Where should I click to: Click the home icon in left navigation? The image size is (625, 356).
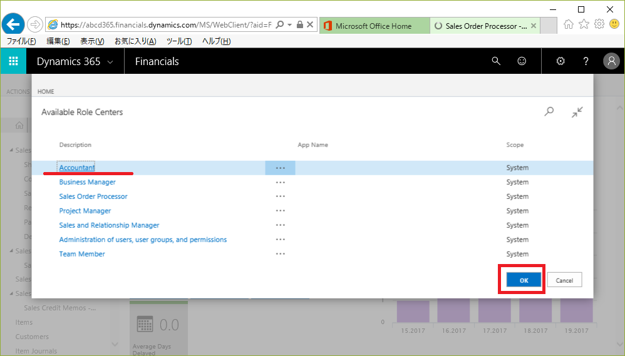click(19, 125)
